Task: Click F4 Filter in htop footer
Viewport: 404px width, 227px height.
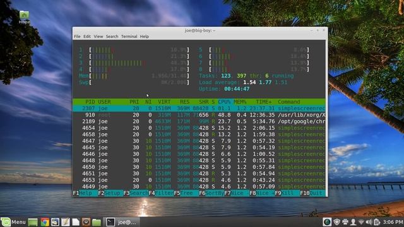Action: tap(161, 193)
